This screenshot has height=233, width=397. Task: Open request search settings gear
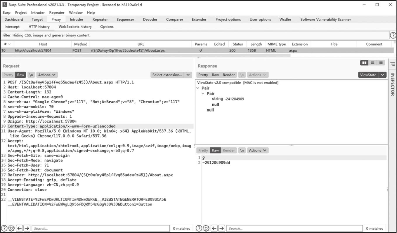coord(11,228)
